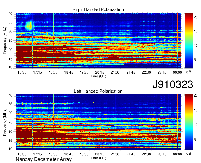Click the 20:15 time tick in the Right Handed plot
Image resolution: width=201 pixels, height=163 pixels.
pos(100,72)
